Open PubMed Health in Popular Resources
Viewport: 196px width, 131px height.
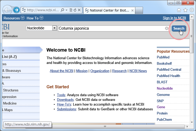[x=168, y=76]
